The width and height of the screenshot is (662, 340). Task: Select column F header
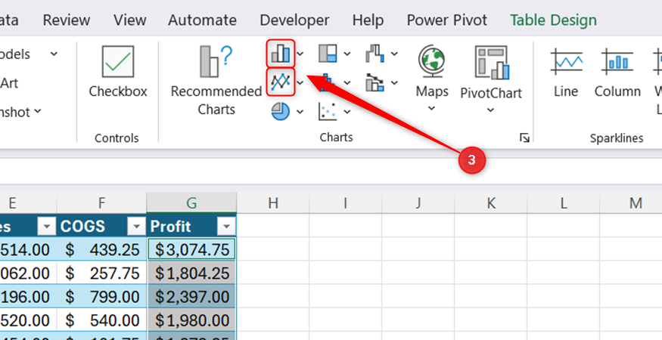pos(101,203)
